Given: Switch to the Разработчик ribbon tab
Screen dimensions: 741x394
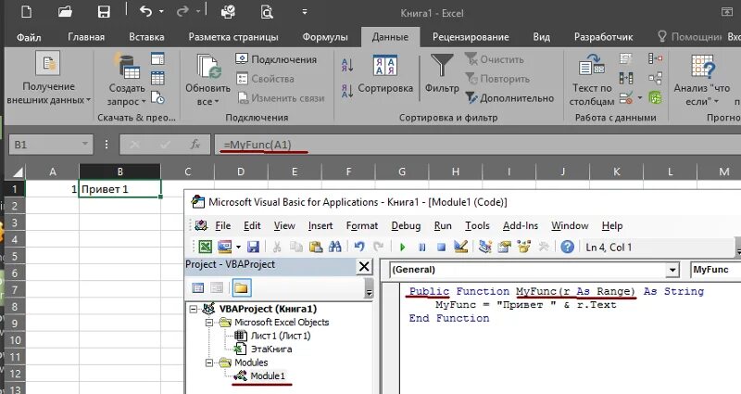Looking at the screenshot, I should point(604,37).
